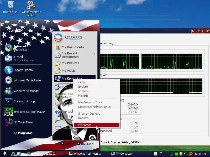The width and height of the screenshot is (210, 157).
Task: Click Set Program Defaults icon
Action: coord(57,95)
